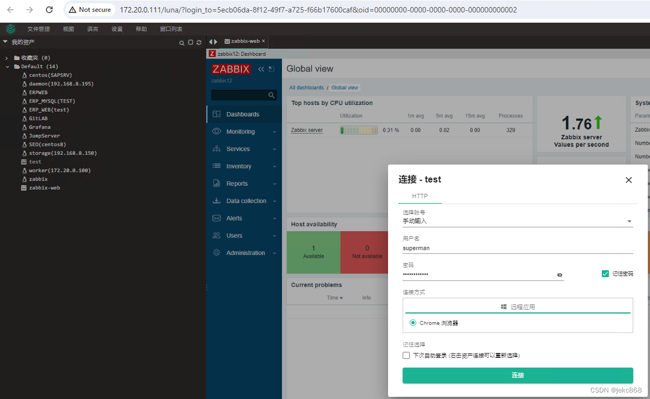Click the Data collection download icon
Image resolution: width=650 pixels, height=399 pixels.
tap(216, 201)
